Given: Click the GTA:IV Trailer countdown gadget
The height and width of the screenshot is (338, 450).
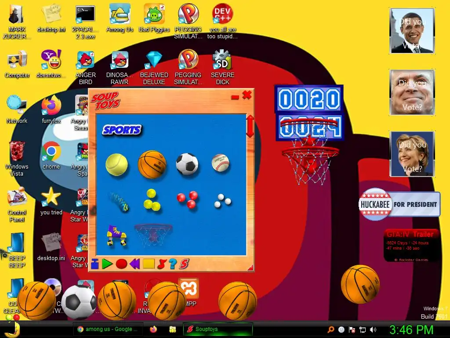Looking at the screenshot, I should pos(412,246).
